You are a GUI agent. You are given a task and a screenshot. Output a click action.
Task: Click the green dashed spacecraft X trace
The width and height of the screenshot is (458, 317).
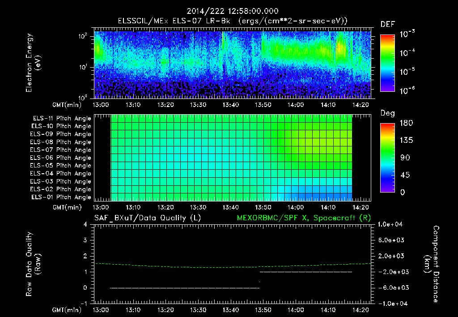[x=233, y=266]
